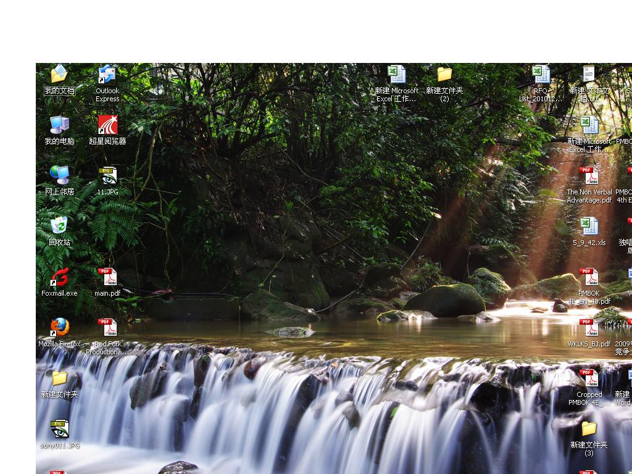The height and width of the screenshot is (474, 632).
Task: Select the 我的文档 desktop icon
Action: (x=59, y=75)
